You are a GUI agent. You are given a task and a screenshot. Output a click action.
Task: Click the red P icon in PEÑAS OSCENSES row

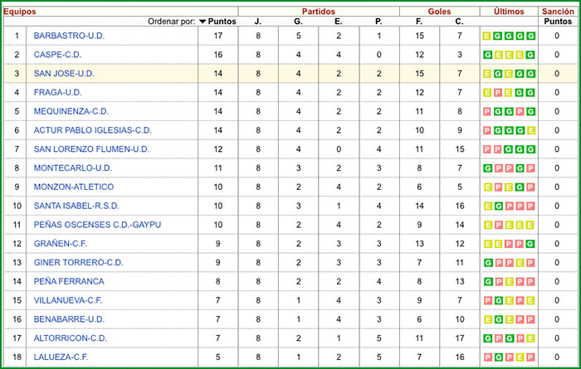498,225
